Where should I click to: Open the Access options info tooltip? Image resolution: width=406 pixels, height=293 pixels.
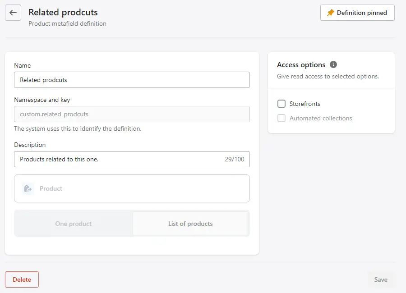click(x=333, y=64)
